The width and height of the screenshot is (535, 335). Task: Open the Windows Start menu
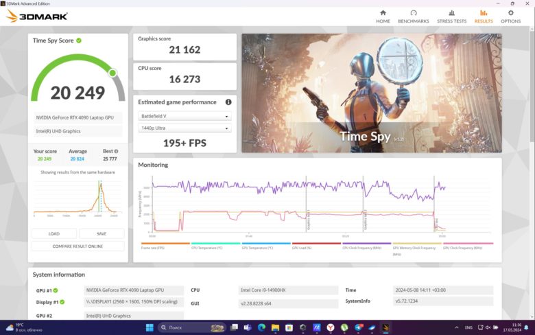click(x=150, y=328)
